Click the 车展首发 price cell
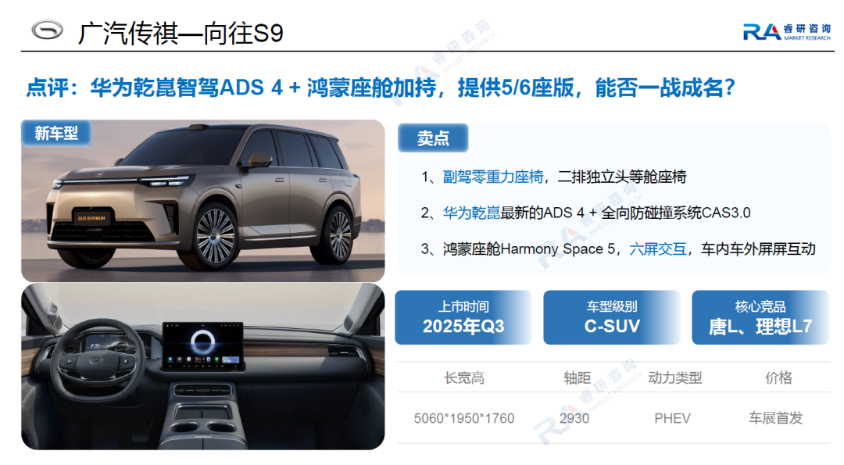844x465 pixels. (776, 418)
